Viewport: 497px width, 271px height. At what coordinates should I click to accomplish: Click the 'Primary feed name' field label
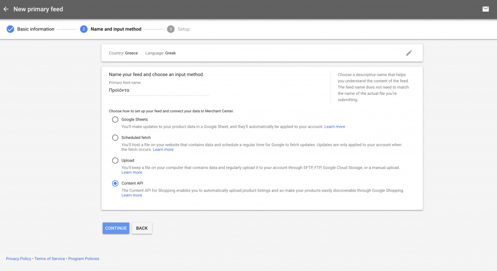coord(125,83)
